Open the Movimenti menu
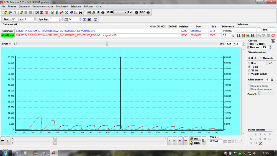 click(x=62, y=7)
